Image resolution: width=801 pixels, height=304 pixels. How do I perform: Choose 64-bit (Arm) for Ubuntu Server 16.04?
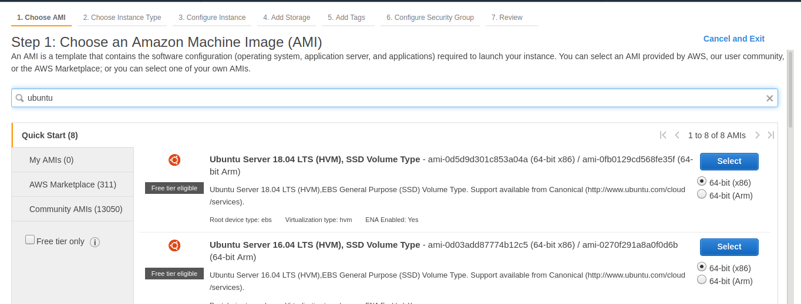tap(702, 279)
